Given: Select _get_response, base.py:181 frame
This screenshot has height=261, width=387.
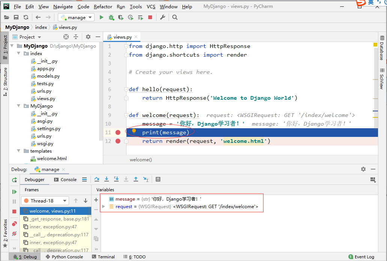Looking at the screenshot, I should click(x=56, y=219).
